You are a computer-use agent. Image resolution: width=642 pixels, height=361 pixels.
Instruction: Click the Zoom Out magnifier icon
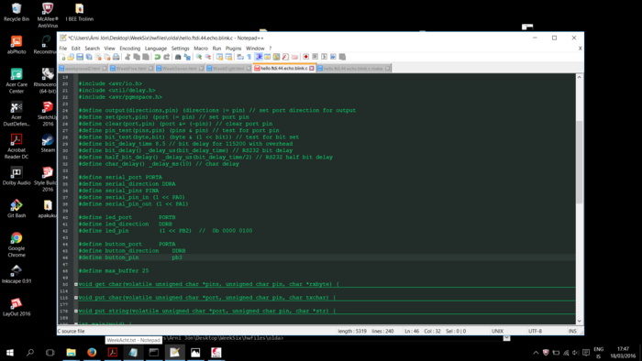tap(208, 57)
